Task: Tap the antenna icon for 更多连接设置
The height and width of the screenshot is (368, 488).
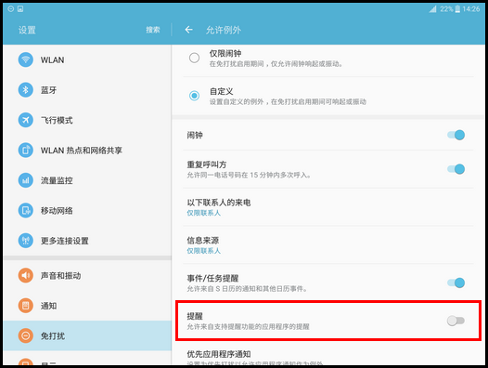Action: pyautogui.click(x=26, y=241)
